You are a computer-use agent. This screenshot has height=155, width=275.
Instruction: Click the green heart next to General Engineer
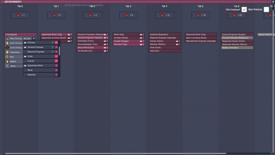pos(52,47)
